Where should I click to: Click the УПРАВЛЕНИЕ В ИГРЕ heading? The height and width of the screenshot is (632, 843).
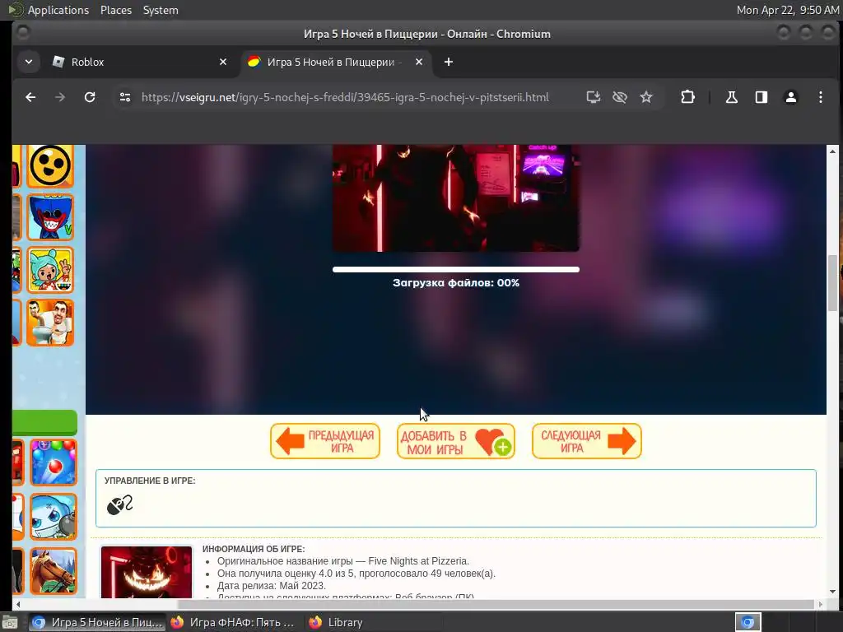[150, 481]
